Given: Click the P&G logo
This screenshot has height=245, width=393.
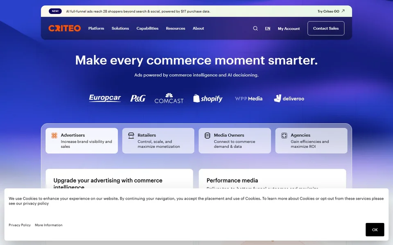Looking at the screenshot, I should [x=138, y=98].
